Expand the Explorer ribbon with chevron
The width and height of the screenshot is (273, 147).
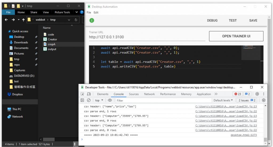coord(77,12)
